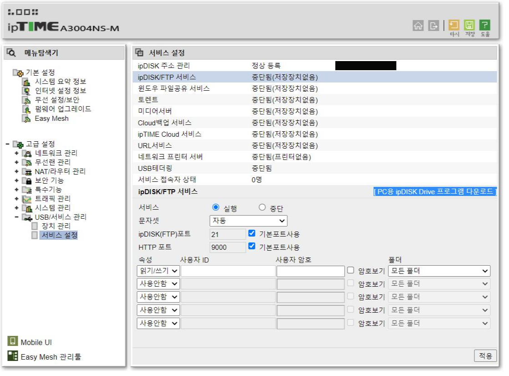
Task: Open 무선 설정/보안 menu item
Action: pyautogui.click(x=57, y=100)
